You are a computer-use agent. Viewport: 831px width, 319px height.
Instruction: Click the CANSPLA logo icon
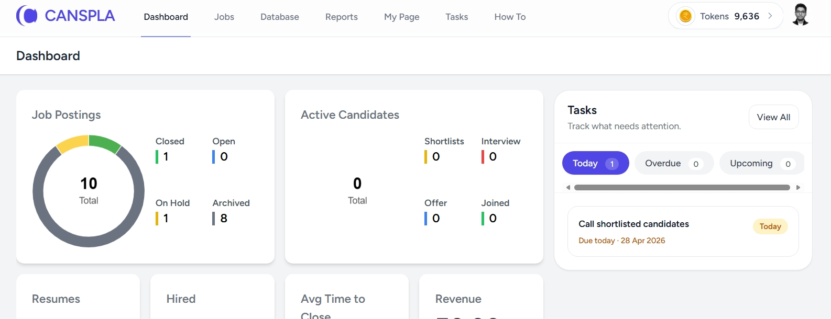tap(27, 16)
